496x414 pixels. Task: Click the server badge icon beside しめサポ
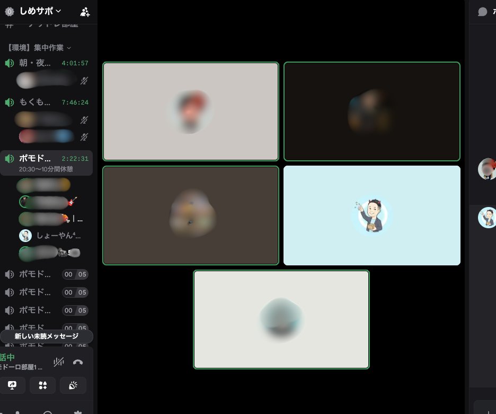click(10, 12)
